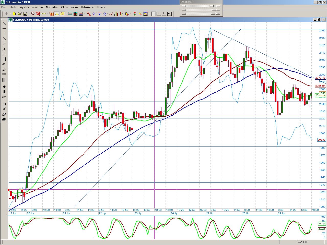This screenshot has height=245, width=327.
Task: Expand the Ustawienia menu
Action: (88, 7)
